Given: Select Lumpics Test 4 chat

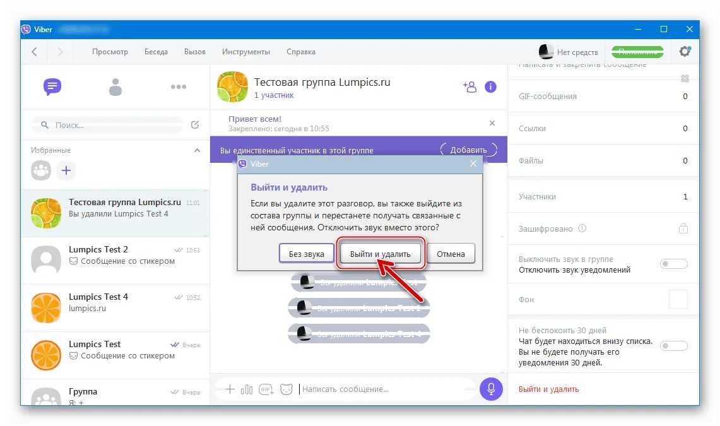Looking at the screenshot, I should click(115, 307).
